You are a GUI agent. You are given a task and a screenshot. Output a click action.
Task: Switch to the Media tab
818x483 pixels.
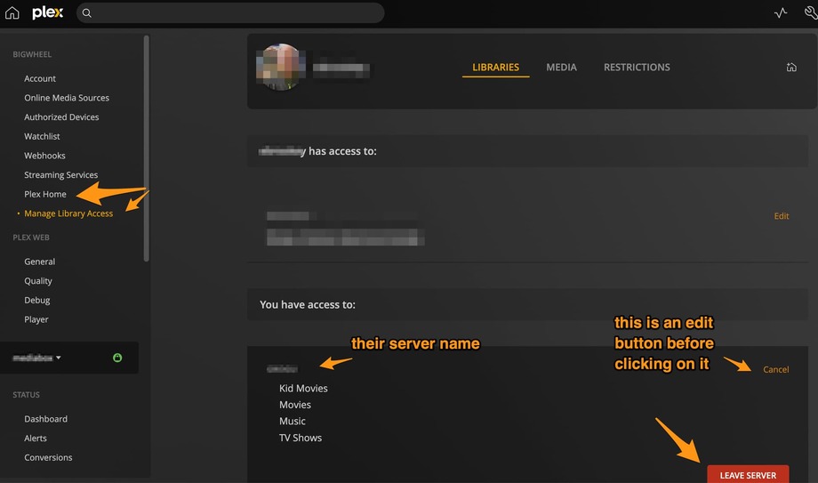tap(561, 68)
